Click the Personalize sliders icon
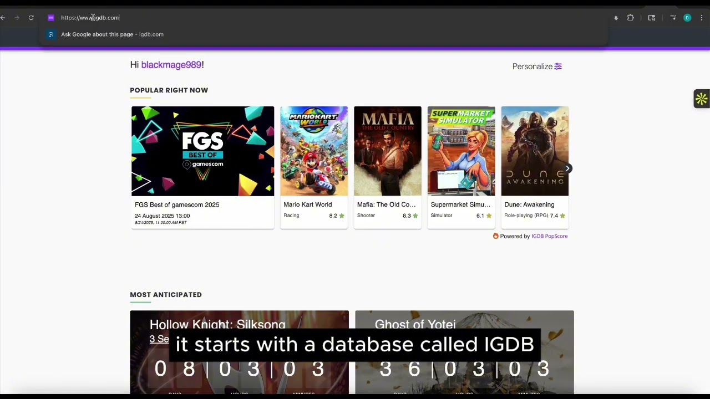710x399 pixels. [558, 66]
